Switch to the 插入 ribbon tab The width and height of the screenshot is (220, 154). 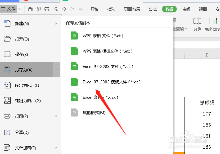pos(111,9)
